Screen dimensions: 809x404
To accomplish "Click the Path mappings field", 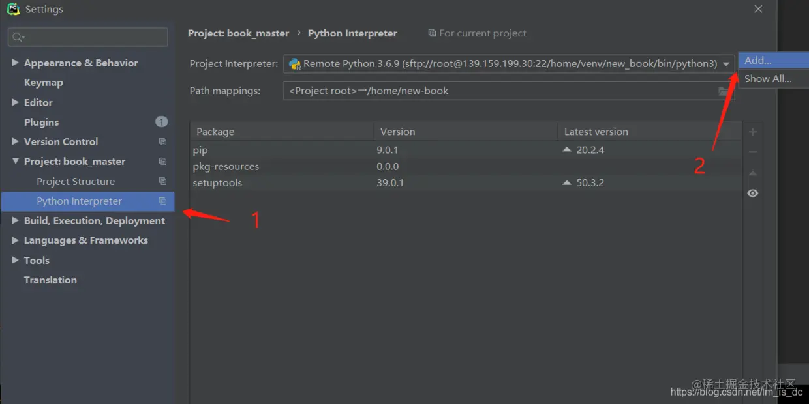I will [509, 91].
